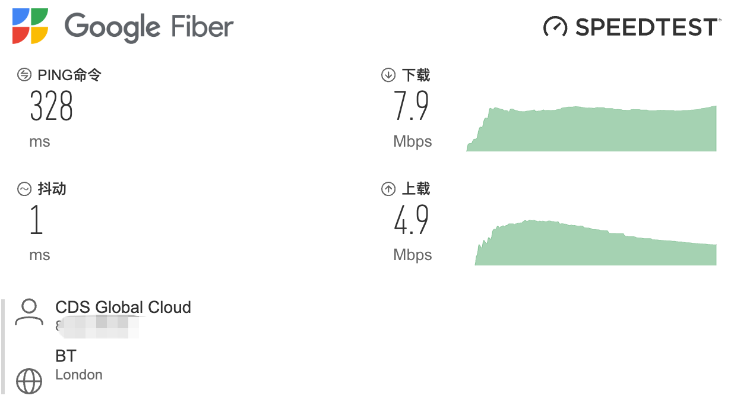Click the CDS Global Cloud provider name
This screenshot has width=734, height=405.
click(123, 308)
